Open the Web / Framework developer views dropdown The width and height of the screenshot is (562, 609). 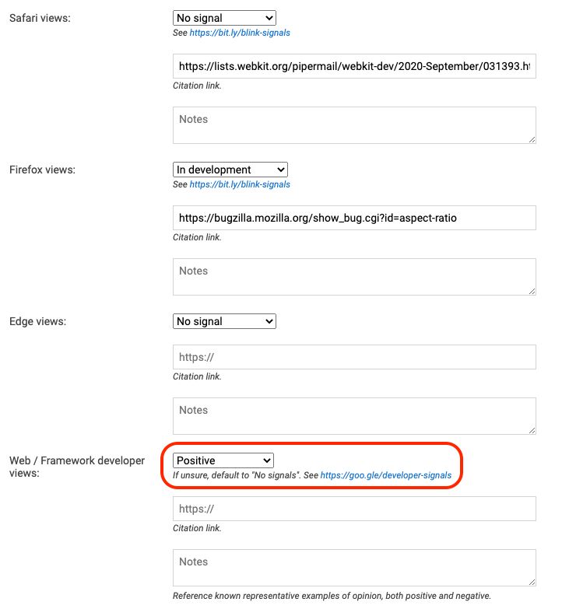tap(223, 460)
